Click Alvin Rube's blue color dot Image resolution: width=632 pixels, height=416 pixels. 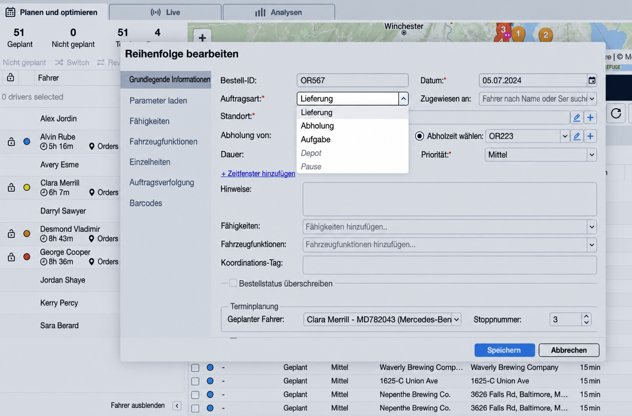pyautogui.click(x=27, y=141)
